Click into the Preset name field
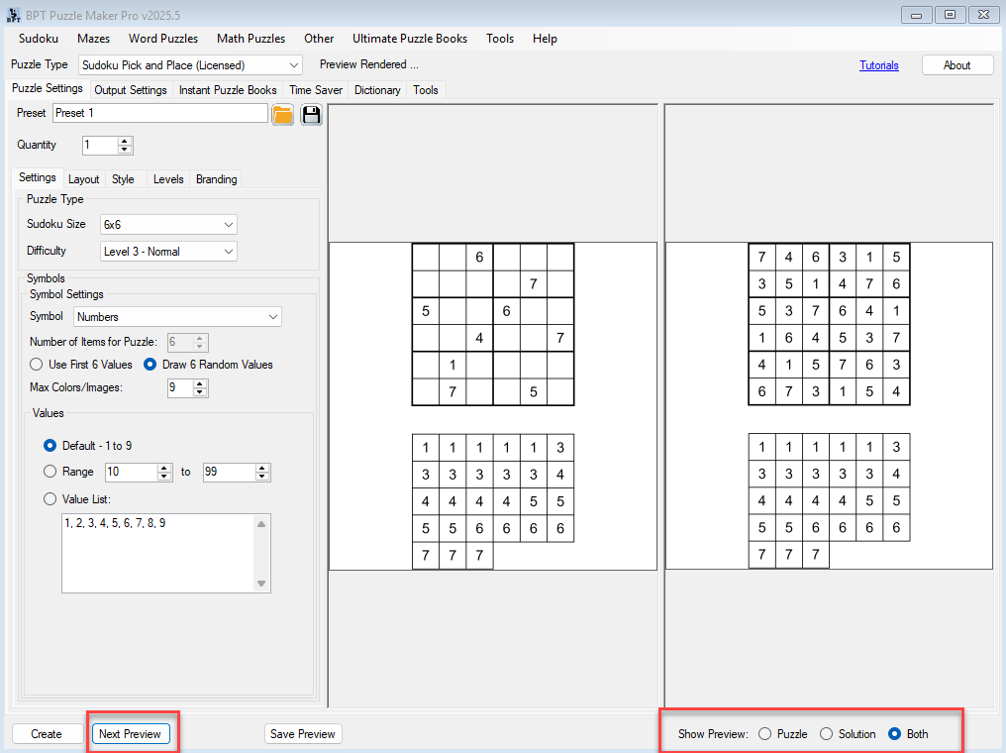Screen dimensions: 1006x753 [159, 113]
